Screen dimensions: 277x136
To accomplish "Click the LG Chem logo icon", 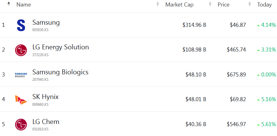I will click(21, 124).
